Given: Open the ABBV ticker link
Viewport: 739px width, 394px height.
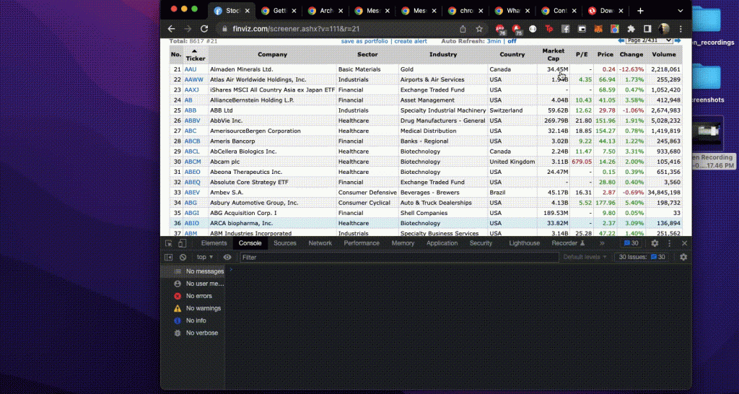Looking at the screenshot, I should [x=192, y=121].
